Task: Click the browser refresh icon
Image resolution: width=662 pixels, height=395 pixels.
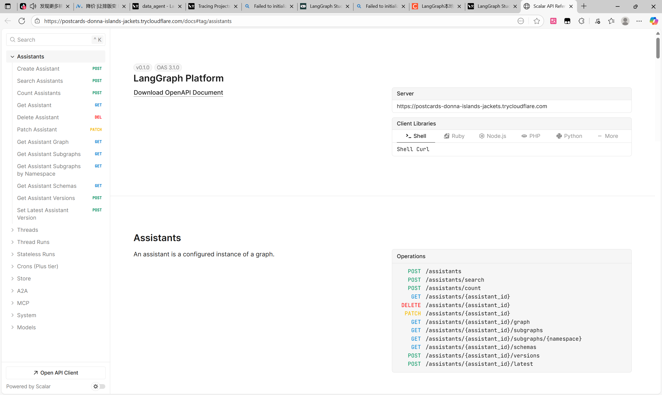Action: [x=22, y=21]
